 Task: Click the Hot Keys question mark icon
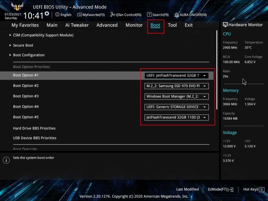pos(262,190)
